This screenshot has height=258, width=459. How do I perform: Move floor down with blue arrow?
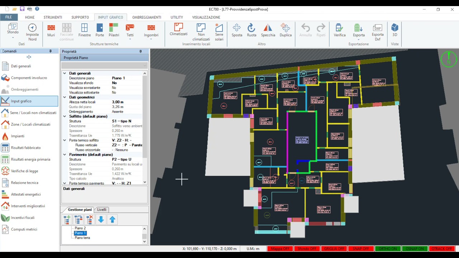[101, 220]
